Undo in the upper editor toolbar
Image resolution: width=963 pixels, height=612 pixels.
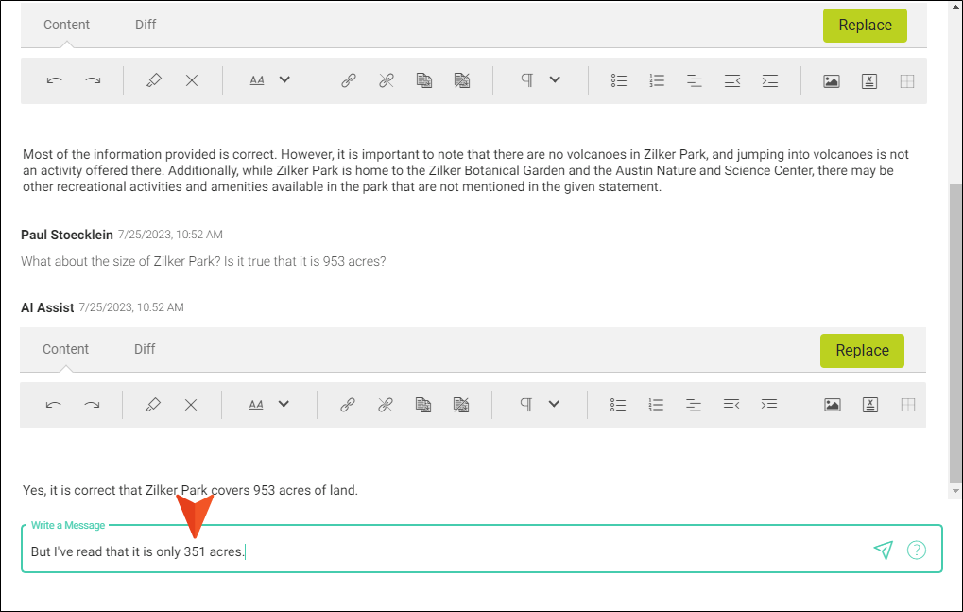[54, 80]
